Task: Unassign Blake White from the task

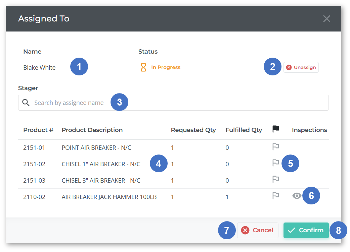Action: [x=301, y=67]
